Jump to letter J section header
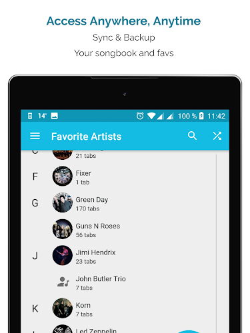Image resolution: width=250 pixels, height=333 pixels. (35, 256)
